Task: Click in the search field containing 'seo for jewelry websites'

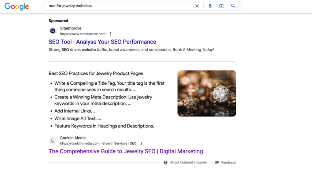Action: click(120, 6)
